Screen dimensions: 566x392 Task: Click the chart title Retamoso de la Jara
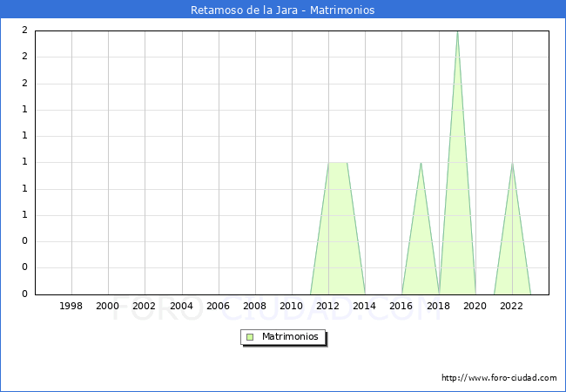coord(282,10)
